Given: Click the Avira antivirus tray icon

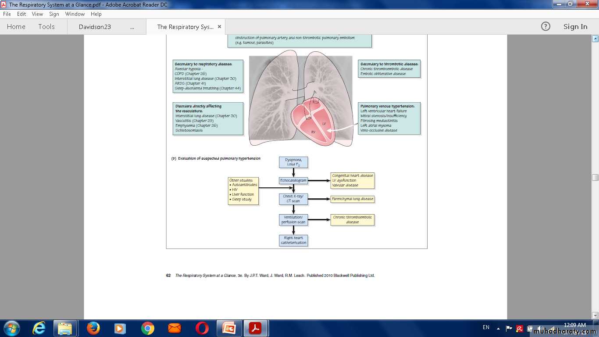Looking at the screenshot, I should tap(520, 329).
